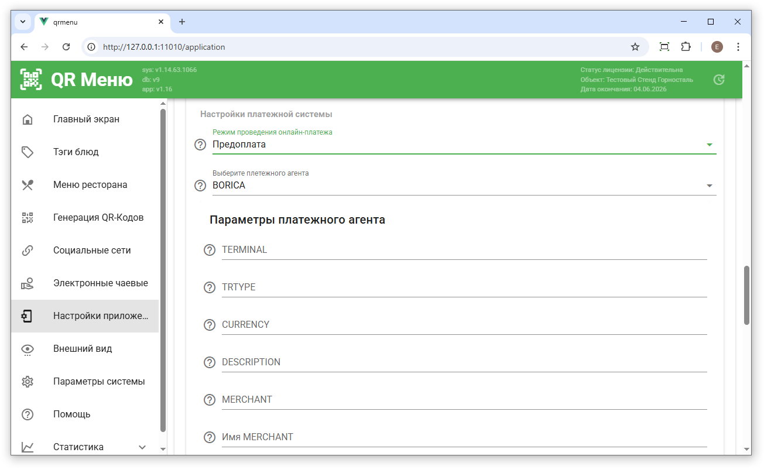Click the question icon beside payment mode

(x=200, y=145)
